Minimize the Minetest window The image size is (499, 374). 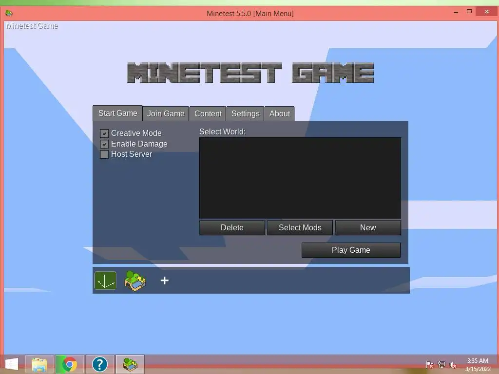(456, 12)
